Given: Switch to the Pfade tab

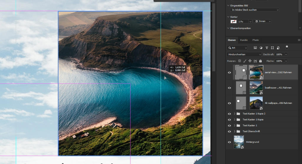Looking at the screenshot, I should 255,40.
